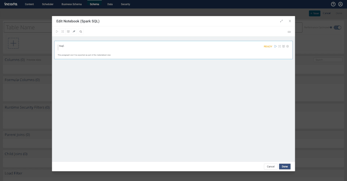This screenshot has width=347, height=181.
Task: Run all paragraphs from the notebook toolbar
Action: click(x=57, y=31)
